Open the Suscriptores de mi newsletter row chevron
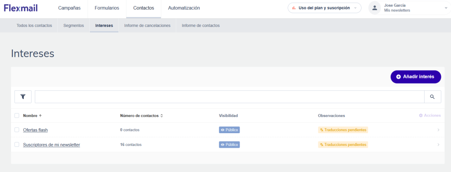451x172 pixels. [x=438, y=145]
